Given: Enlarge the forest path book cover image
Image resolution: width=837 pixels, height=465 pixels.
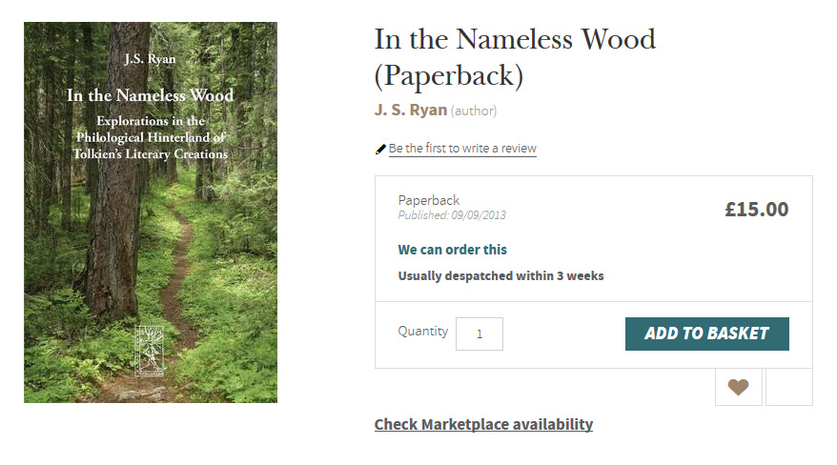Looking at the screenshot, I should click(x=151, y=248).
